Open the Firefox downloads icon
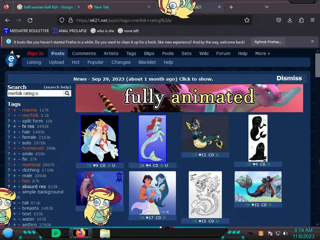 point(290,20)
